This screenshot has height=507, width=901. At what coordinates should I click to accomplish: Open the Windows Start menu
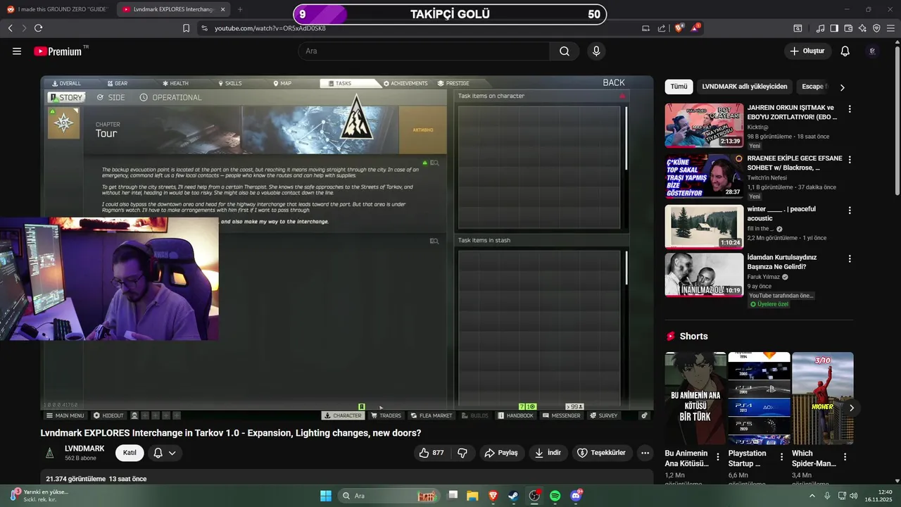[326, 496]
